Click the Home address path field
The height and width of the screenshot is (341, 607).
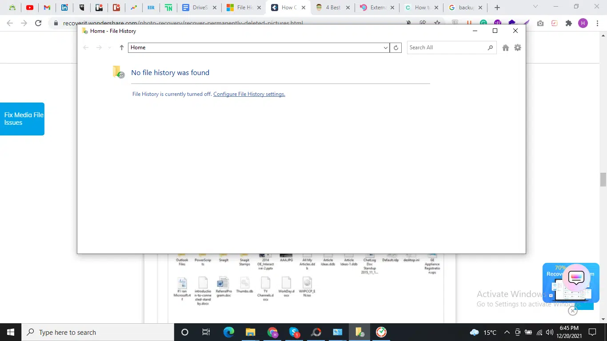click(x=255, y=48)
